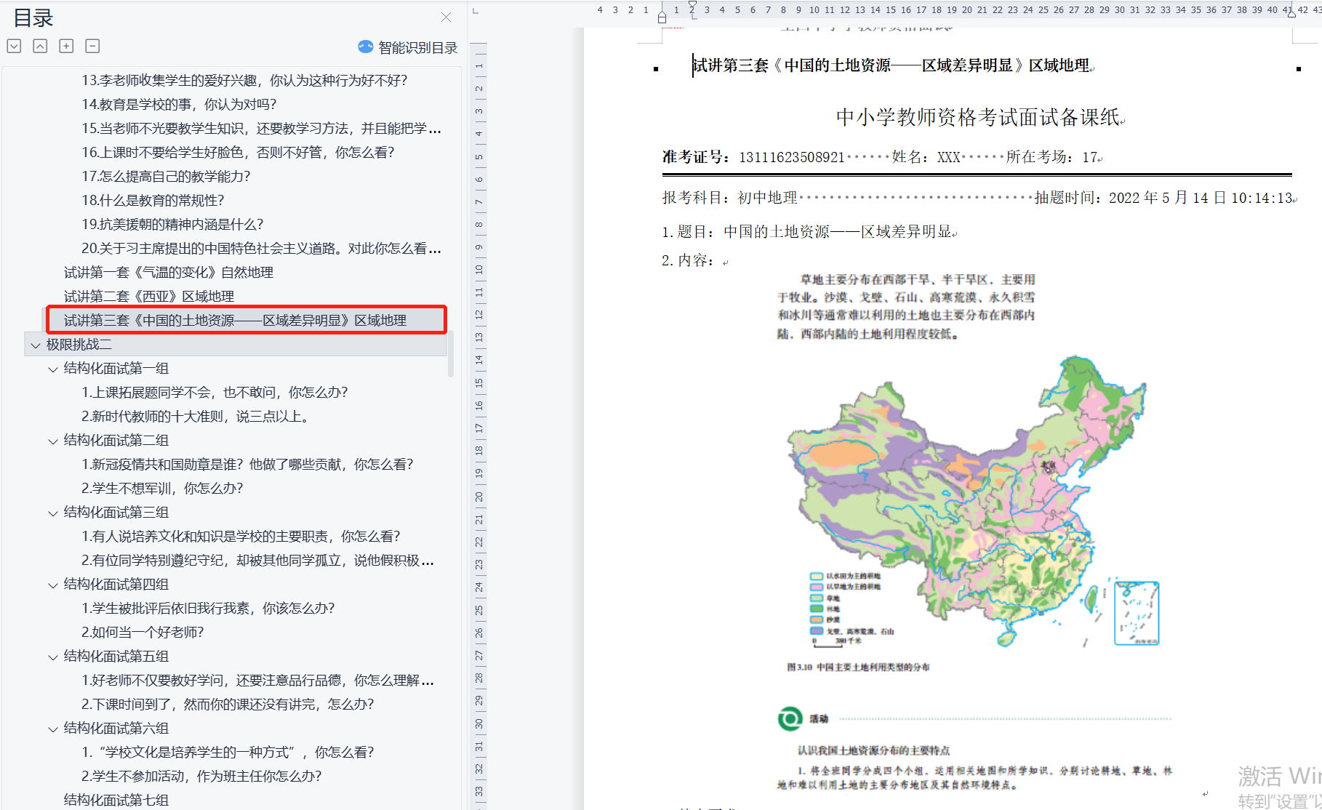Viewport: 1322px width, 810px height.
Task: Click the blue smart robot icon
Action: pos(365,47)
